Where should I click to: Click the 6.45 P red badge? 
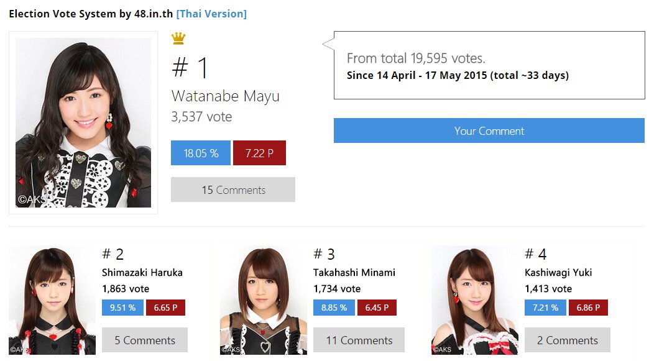tap(377, 308)
